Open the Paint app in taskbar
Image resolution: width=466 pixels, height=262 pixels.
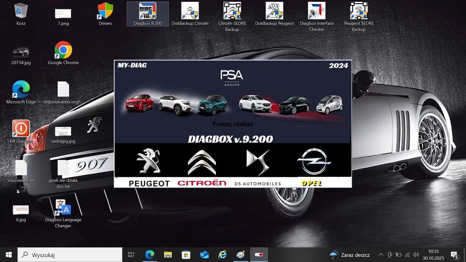pos(241,255)
